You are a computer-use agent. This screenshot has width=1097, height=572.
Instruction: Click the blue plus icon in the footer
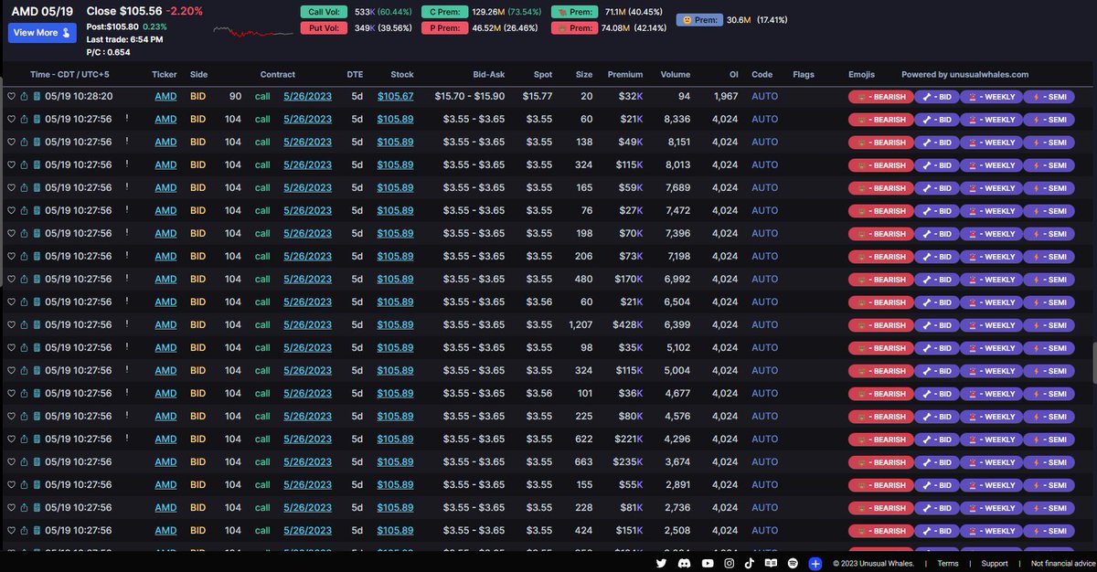click(815, 564)
